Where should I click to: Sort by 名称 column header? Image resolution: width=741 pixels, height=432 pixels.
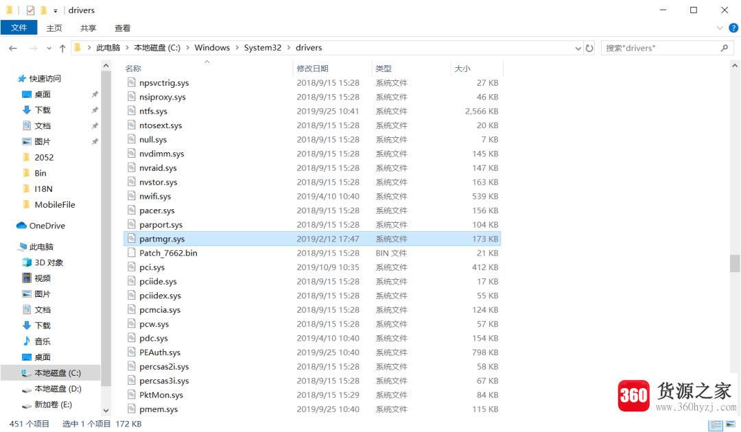tap(133, 69)
